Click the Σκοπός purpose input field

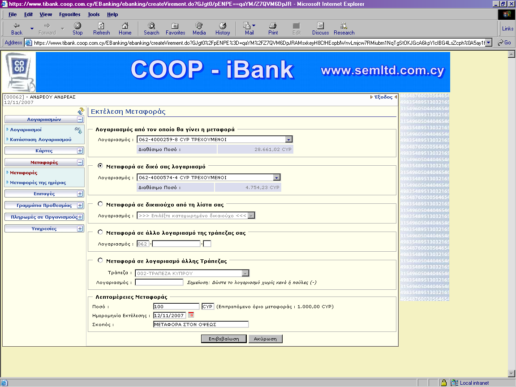point(201,324)
